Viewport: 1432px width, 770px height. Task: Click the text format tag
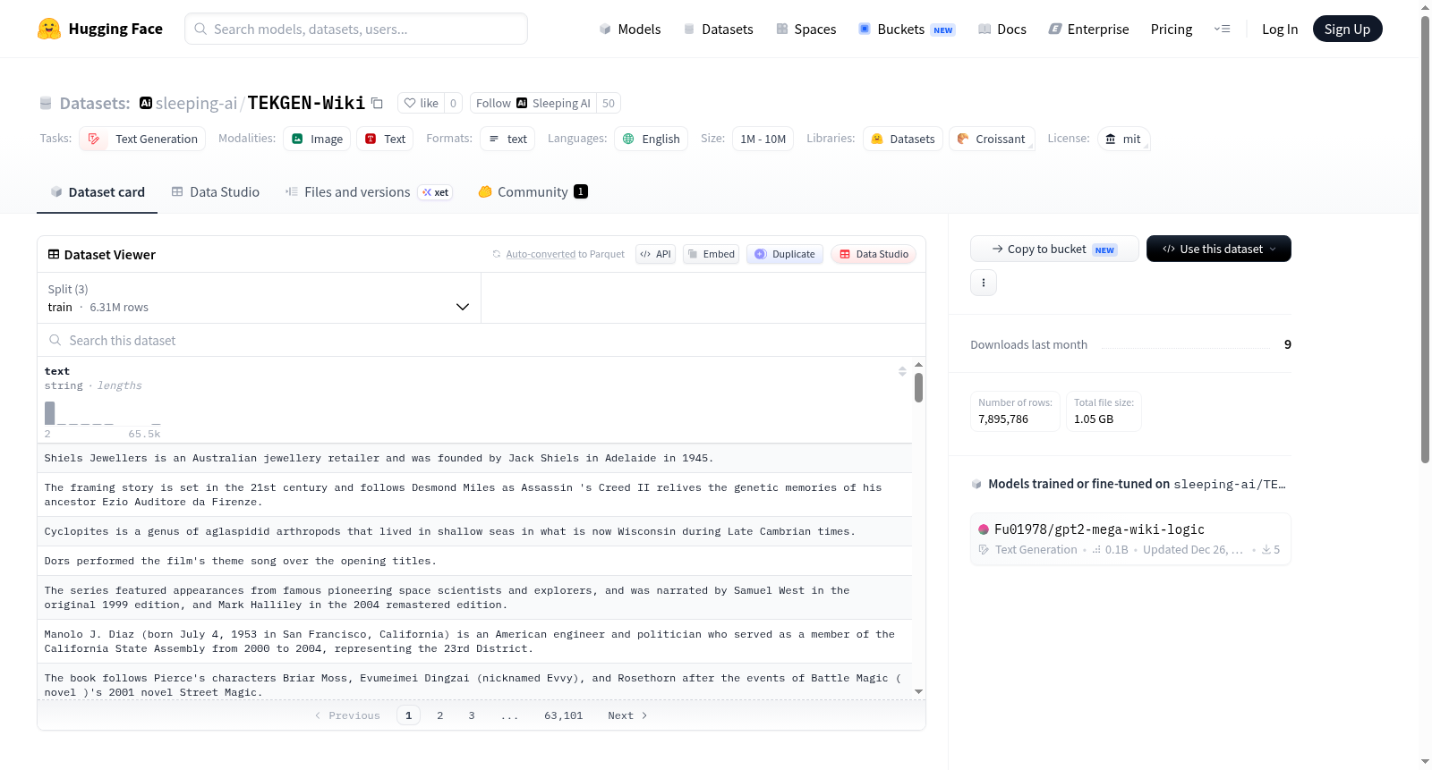pyautogui.click(x=507, y=139)
